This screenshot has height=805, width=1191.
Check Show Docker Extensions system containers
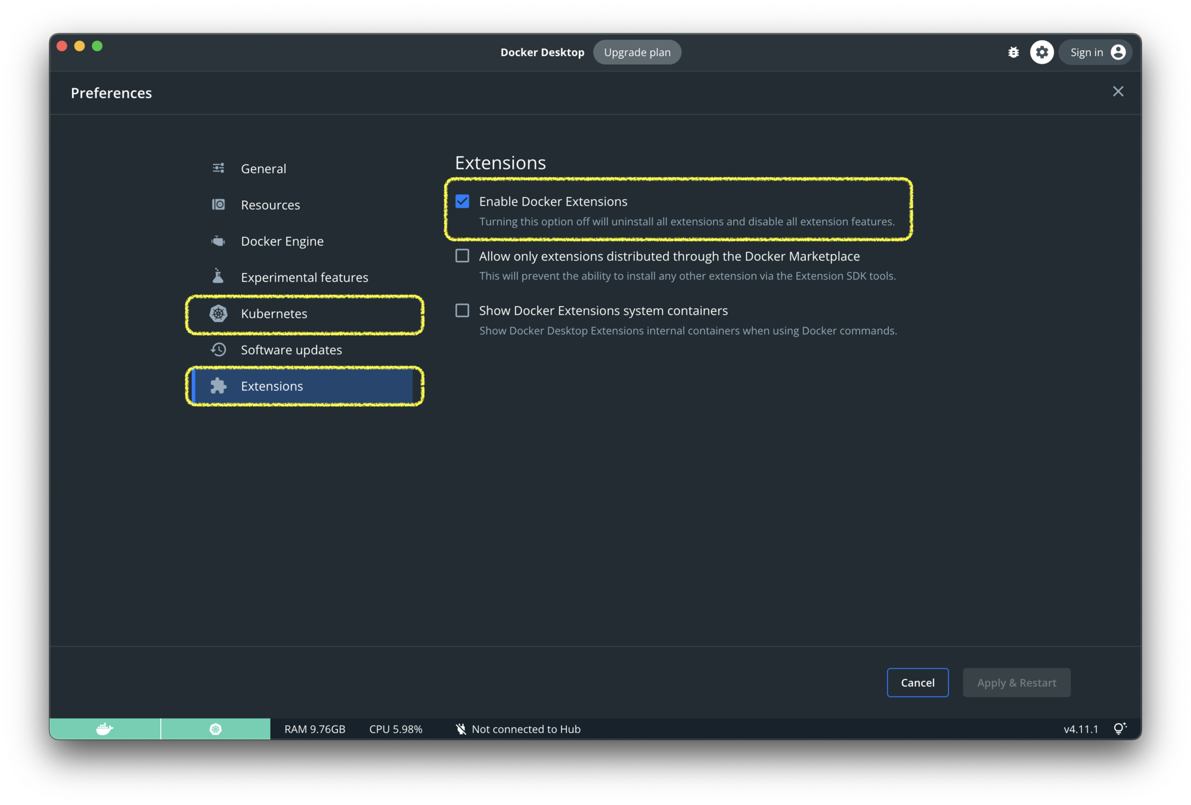(x=462, y=311)
